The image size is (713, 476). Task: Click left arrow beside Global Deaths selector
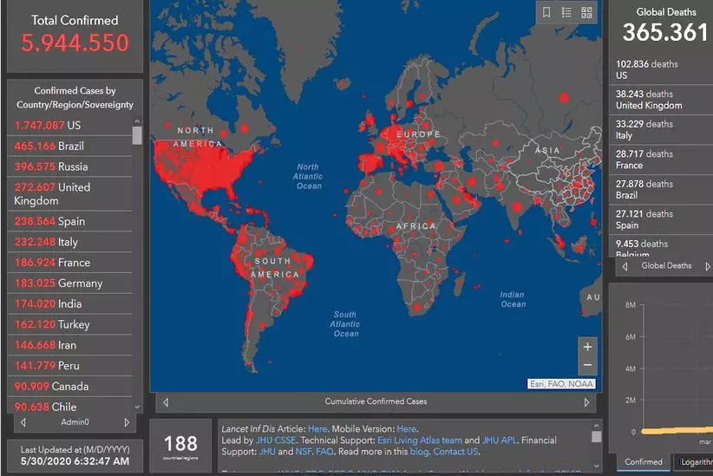point(625,266)
